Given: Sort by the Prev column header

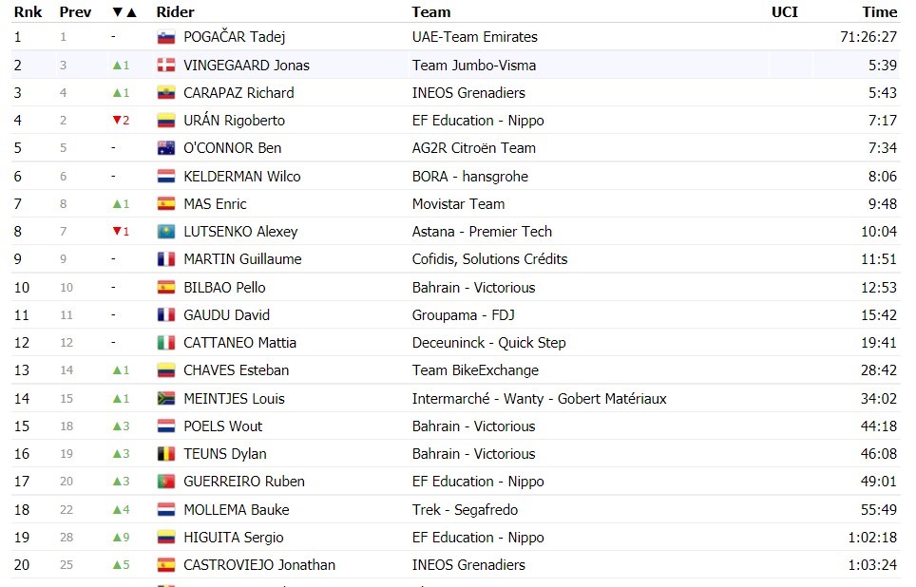Looking at the screenshot, I should (x=75, y=12).
